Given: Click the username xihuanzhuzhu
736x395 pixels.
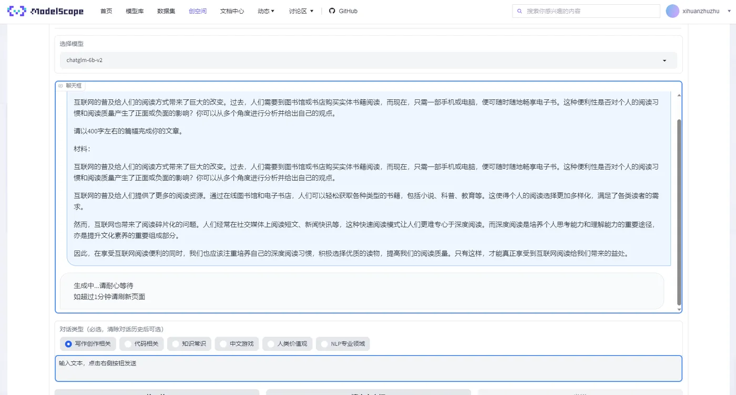Looking at the screenshot, I should coord(701,11).
